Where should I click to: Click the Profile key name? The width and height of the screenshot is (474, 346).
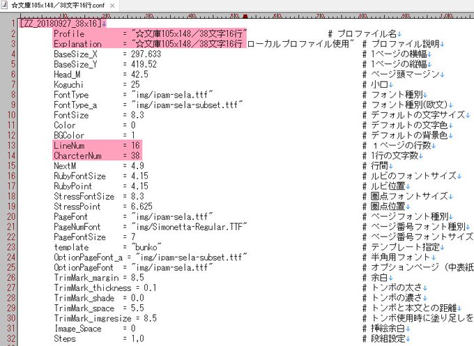click(x=69, y=33)
